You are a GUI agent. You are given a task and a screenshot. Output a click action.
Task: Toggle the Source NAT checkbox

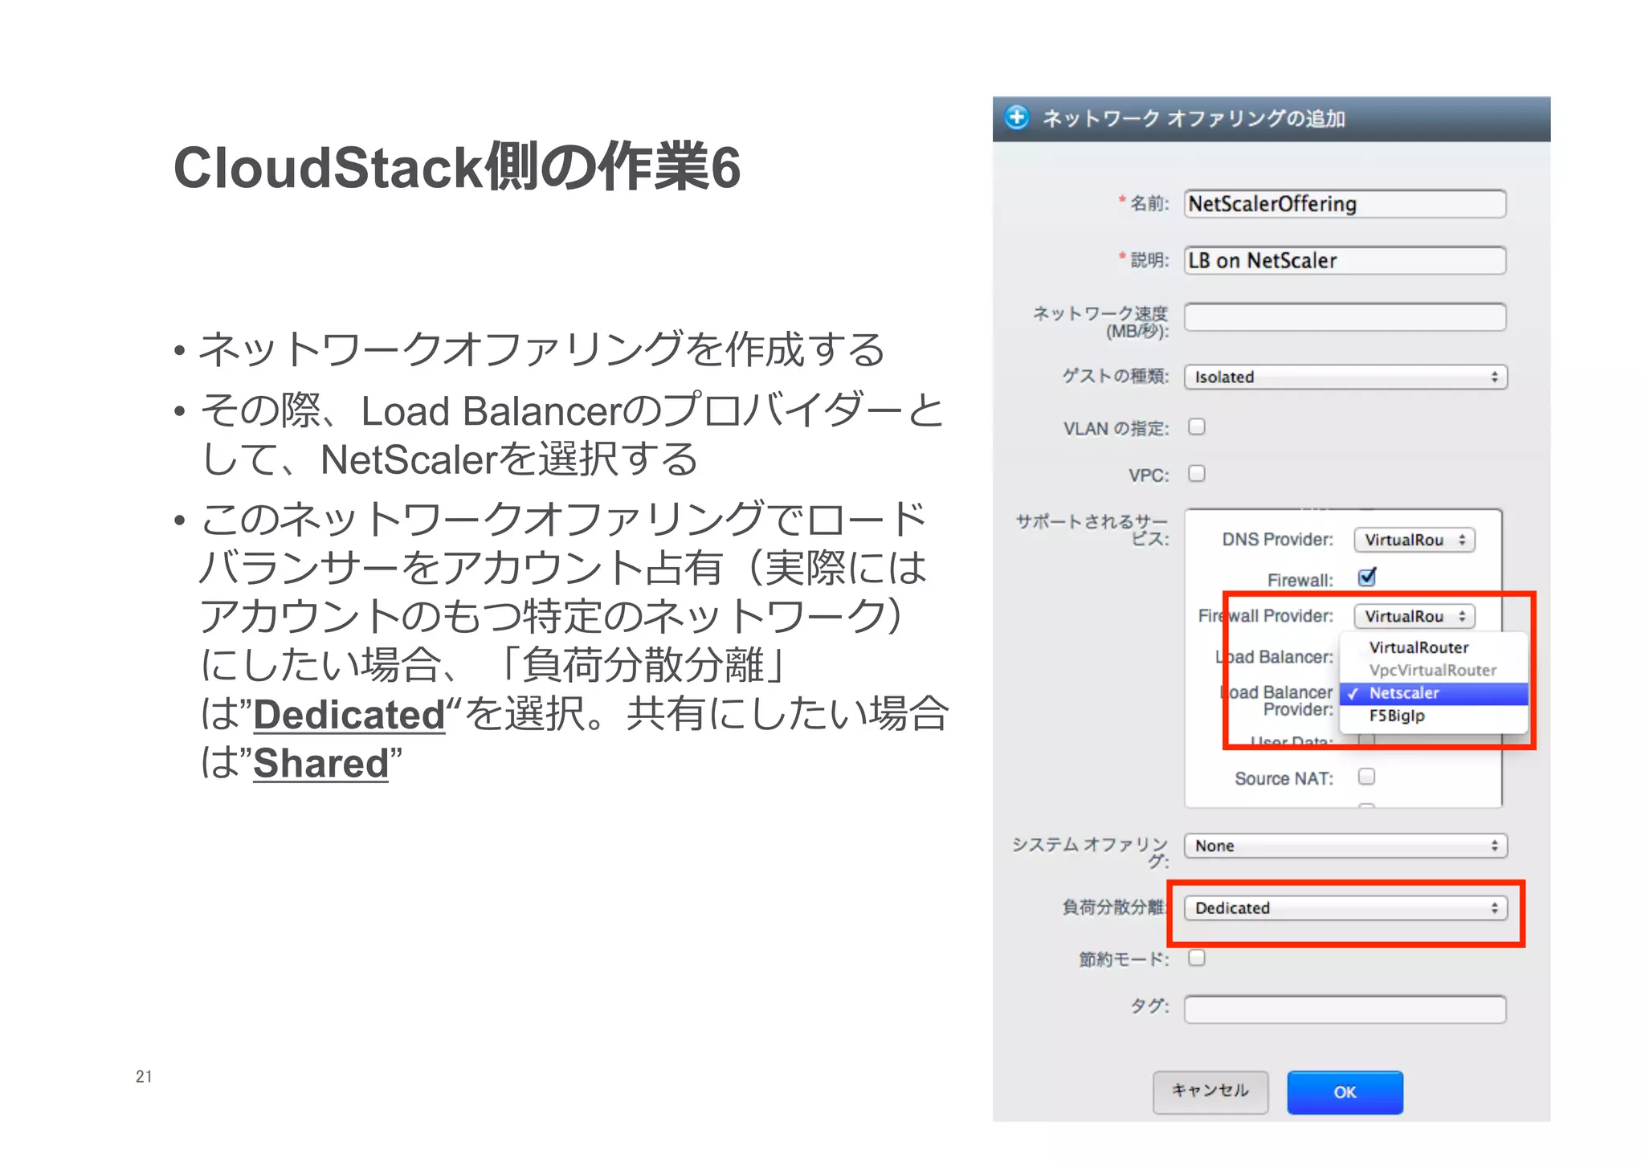[x=1366, y=776]
